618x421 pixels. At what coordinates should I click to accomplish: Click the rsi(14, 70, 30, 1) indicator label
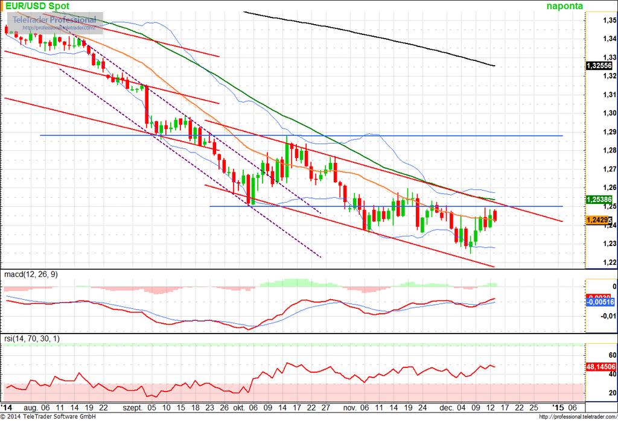coord(32,338)
